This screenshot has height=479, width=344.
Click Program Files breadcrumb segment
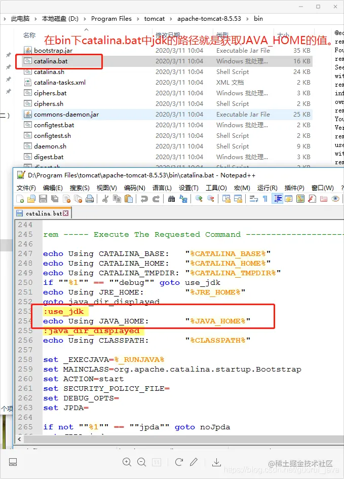coord(111,19)
